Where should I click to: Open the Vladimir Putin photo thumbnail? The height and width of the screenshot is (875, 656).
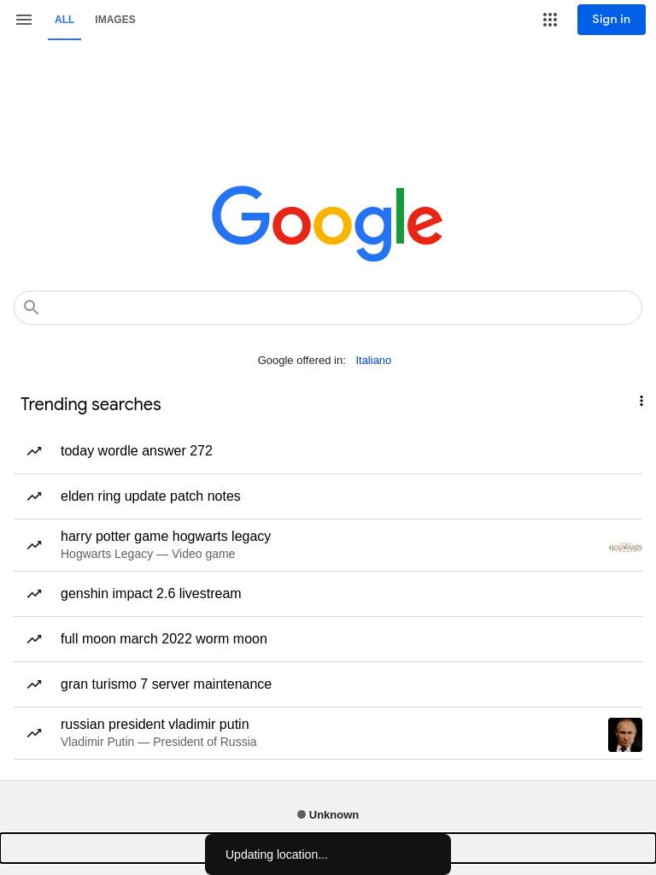[624, 735]
